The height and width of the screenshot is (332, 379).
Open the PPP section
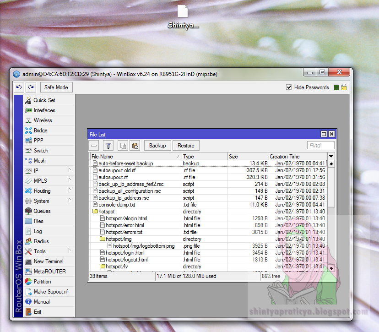pyautogui.click(x=49, y=141)
